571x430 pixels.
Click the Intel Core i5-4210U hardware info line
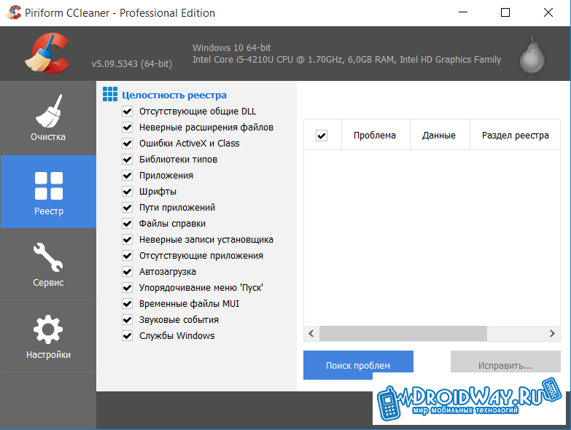(346, 59)
